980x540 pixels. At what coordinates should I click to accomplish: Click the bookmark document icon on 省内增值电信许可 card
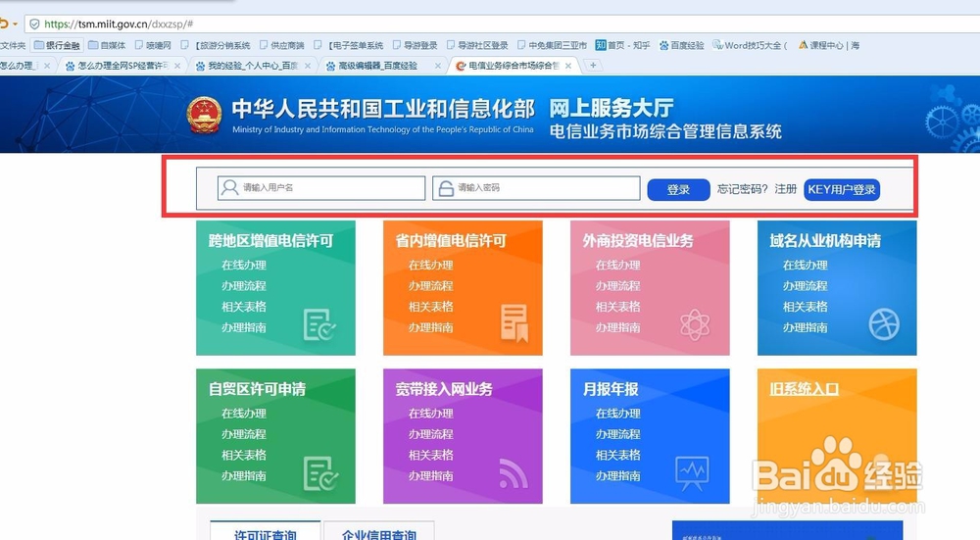point(514,323)
